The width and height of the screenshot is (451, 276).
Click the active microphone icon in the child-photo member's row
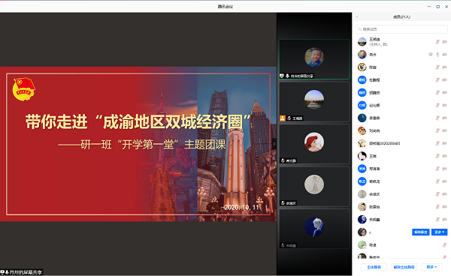point(437,55)
